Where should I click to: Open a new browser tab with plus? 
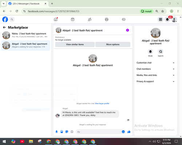tap(52, 4)
